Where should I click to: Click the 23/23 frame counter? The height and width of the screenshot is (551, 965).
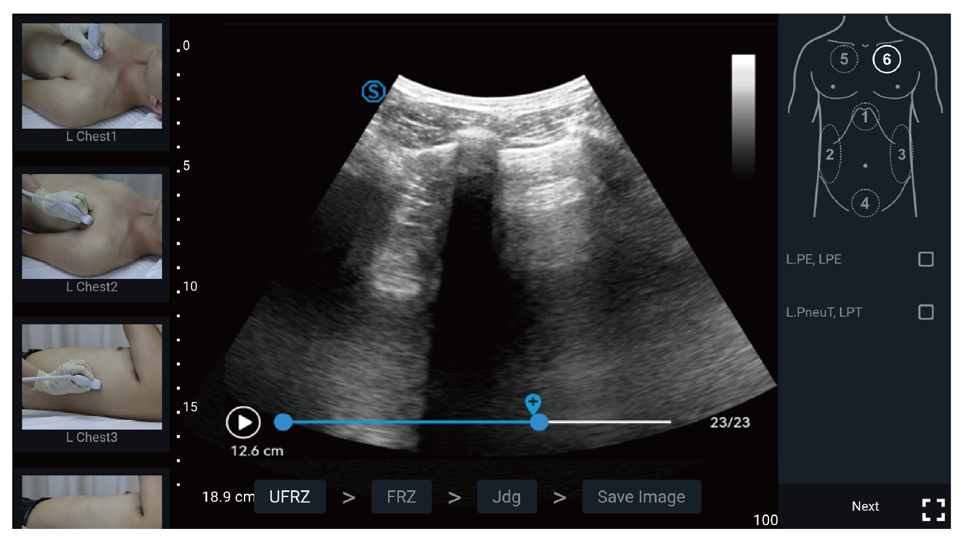tap(730, 422)
